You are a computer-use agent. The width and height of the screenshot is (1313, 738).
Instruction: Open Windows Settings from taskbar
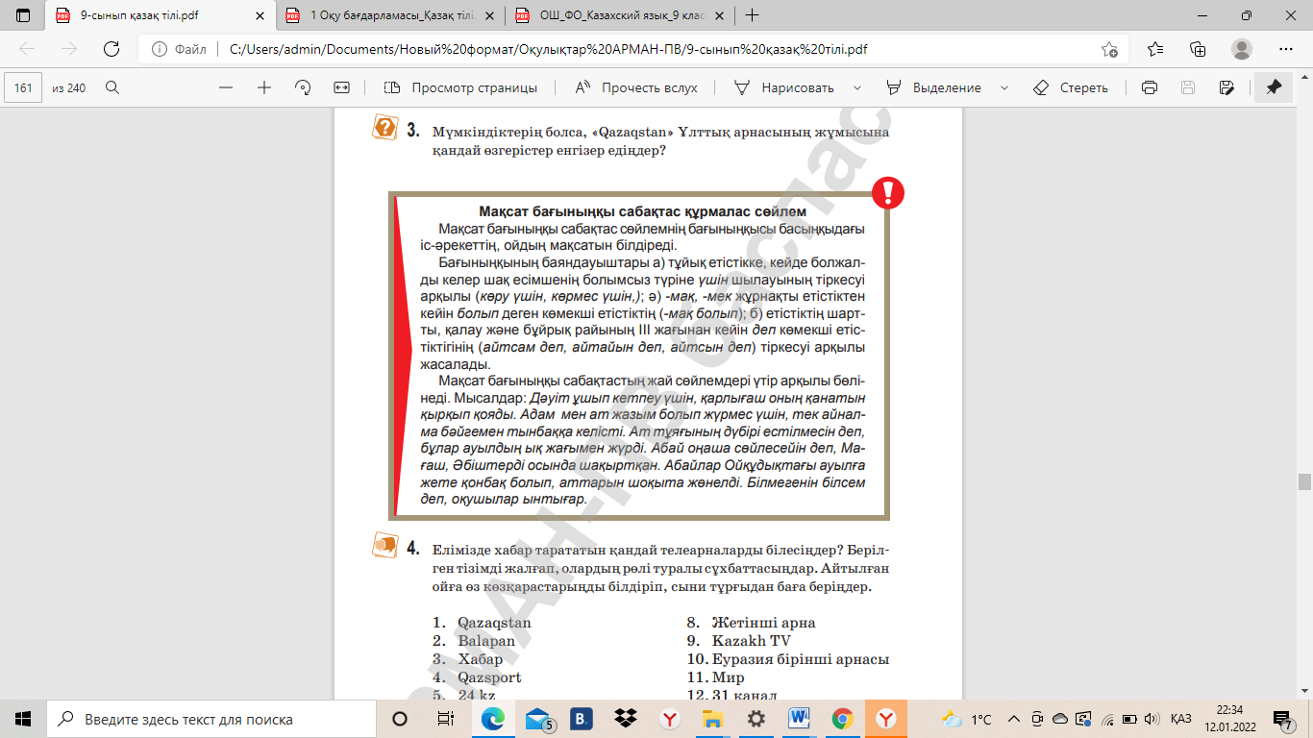coord(756,719)
